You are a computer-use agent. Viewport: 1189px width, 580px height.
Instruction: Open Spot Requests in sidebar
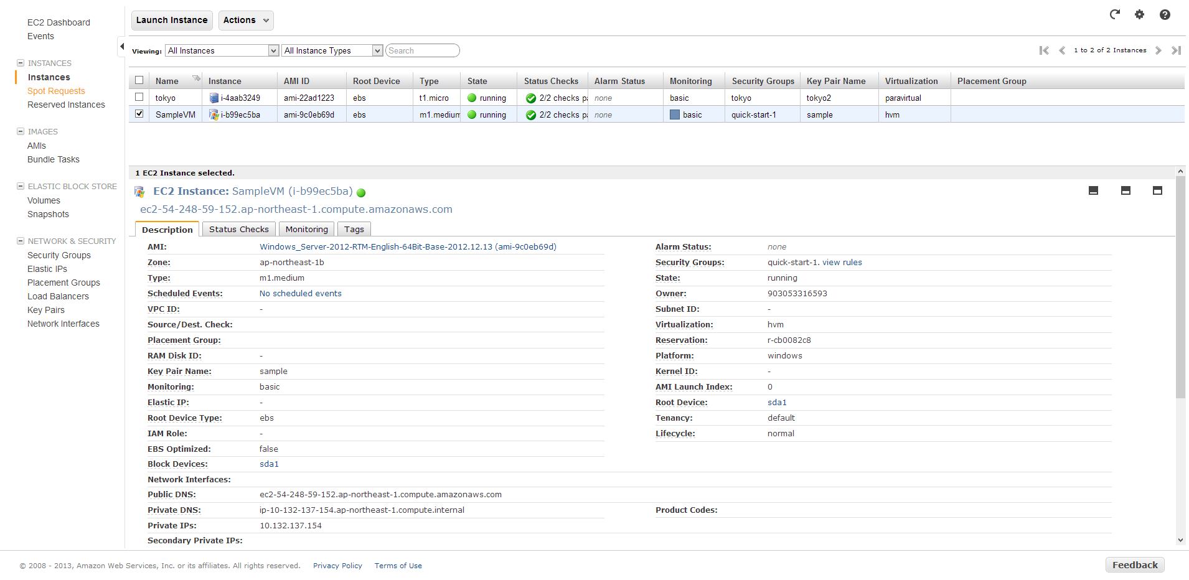point(56,91)
